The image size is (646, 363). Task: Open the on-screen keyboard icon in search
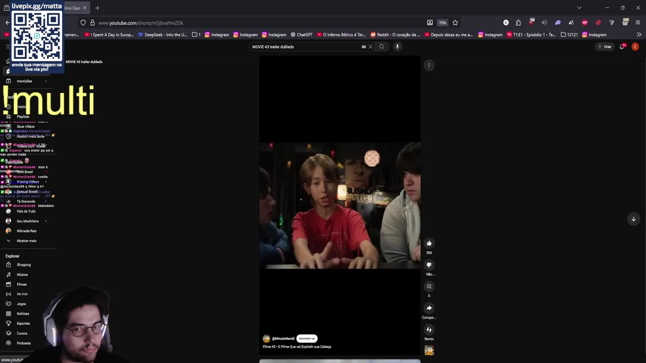[x=363, y=47]
